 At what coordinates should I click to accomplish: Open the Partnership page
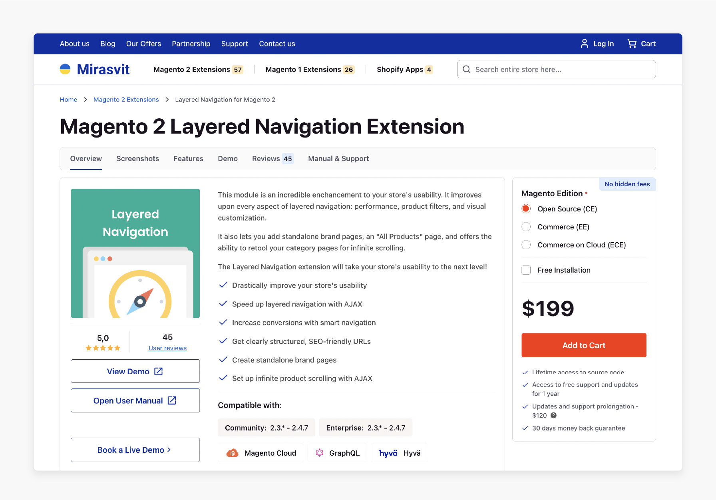coord(191,44)
